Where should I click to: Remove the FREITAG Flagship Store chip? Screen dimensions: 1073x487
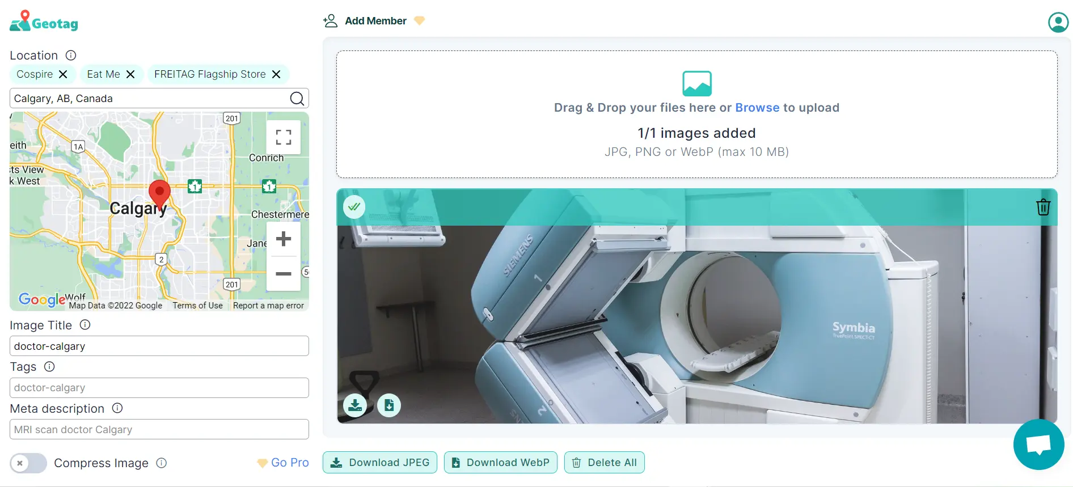point(276,74)
